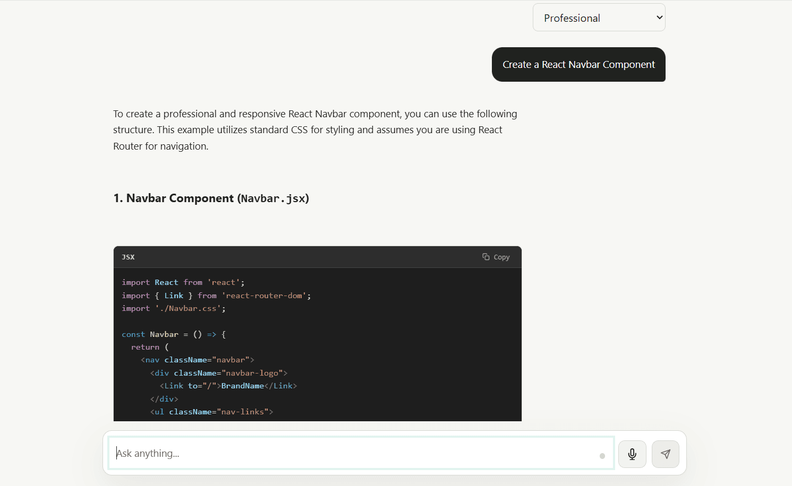Click the 'const Navbar = () => {' line
Screen dimensions: 792x486
pyautogui.click(x=174, y=334)
